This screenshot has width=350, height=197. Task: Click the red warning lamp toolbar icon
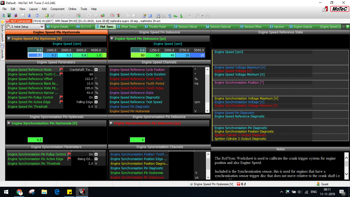pyautogui.click(x=118, y=16)
